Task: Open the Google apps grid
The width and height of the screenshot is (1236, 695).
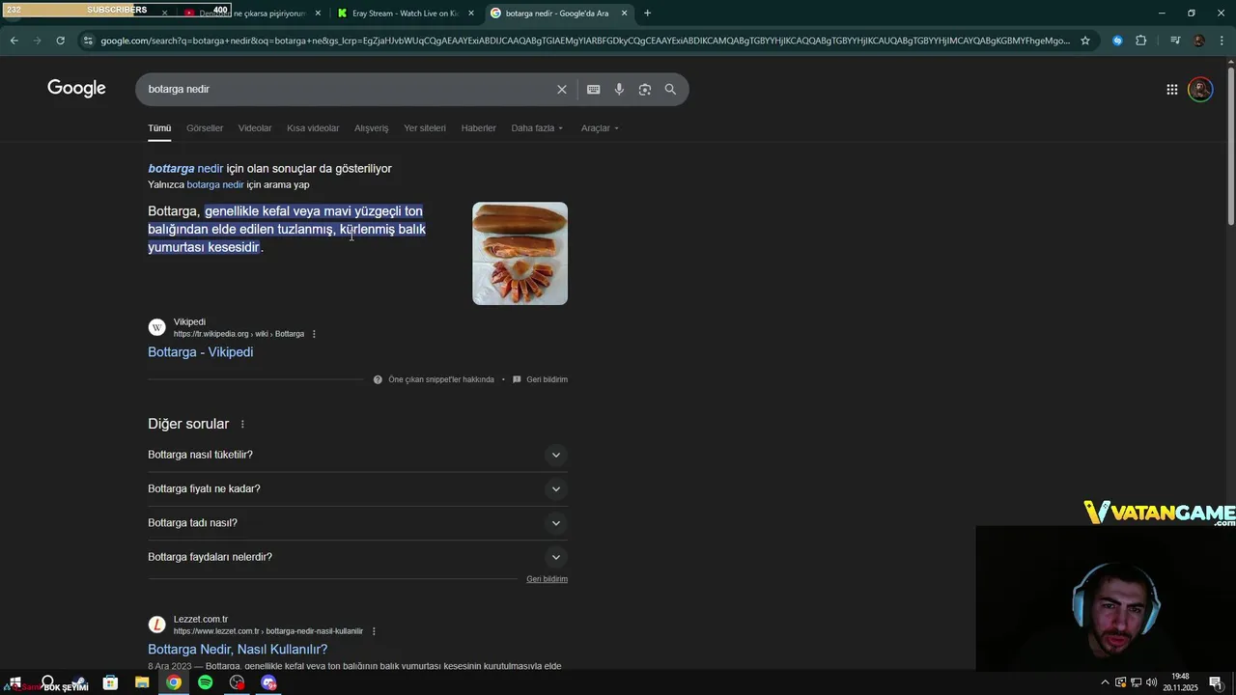Action: pyautogui.click(x=1171, y=89)
